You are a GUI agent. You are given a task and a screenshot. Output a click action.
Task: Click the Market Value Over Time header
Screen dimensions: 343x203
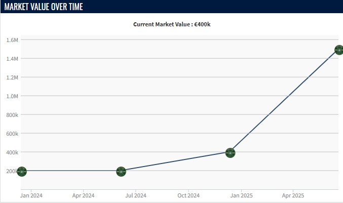[x=44, y=7]
